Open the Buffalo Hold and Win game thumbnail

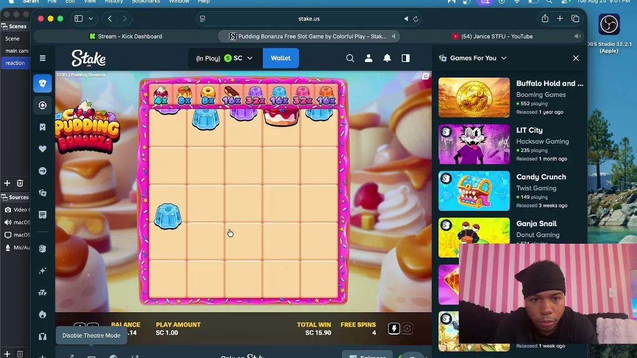tap(474, 97)
